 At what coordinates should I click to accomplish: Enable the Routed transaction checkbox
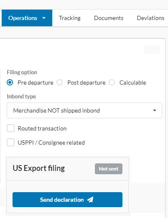10,128
